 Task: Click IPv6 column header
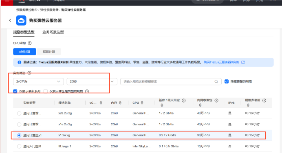pos(231,103)
